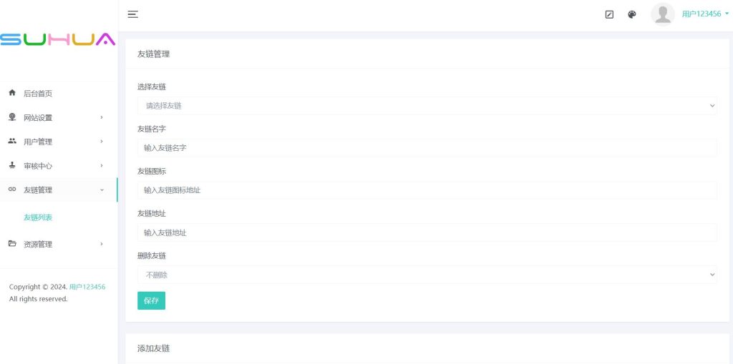This screenshot has width=733, height=364.
Task: Open the theme palette icon
Action: click(632, 14)
